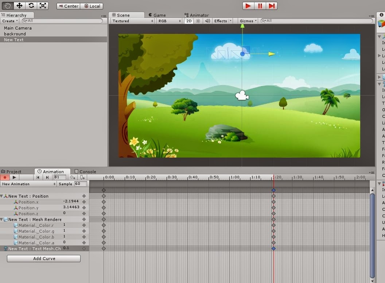Select the backround object in Hierarchy

[17, 34]
